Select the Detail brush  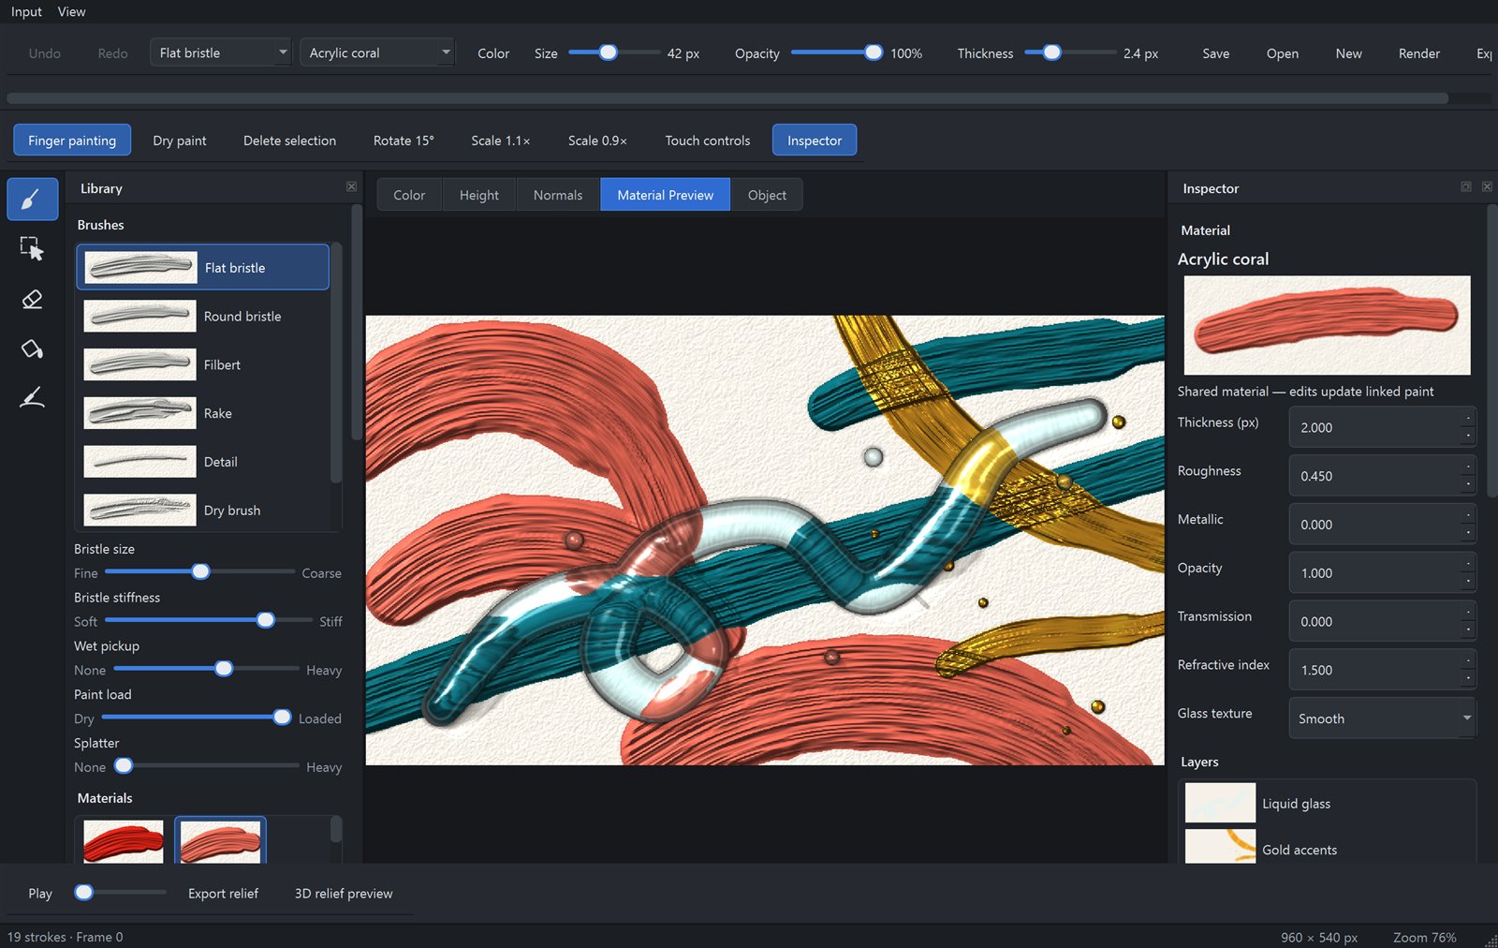tap(202, 462)
